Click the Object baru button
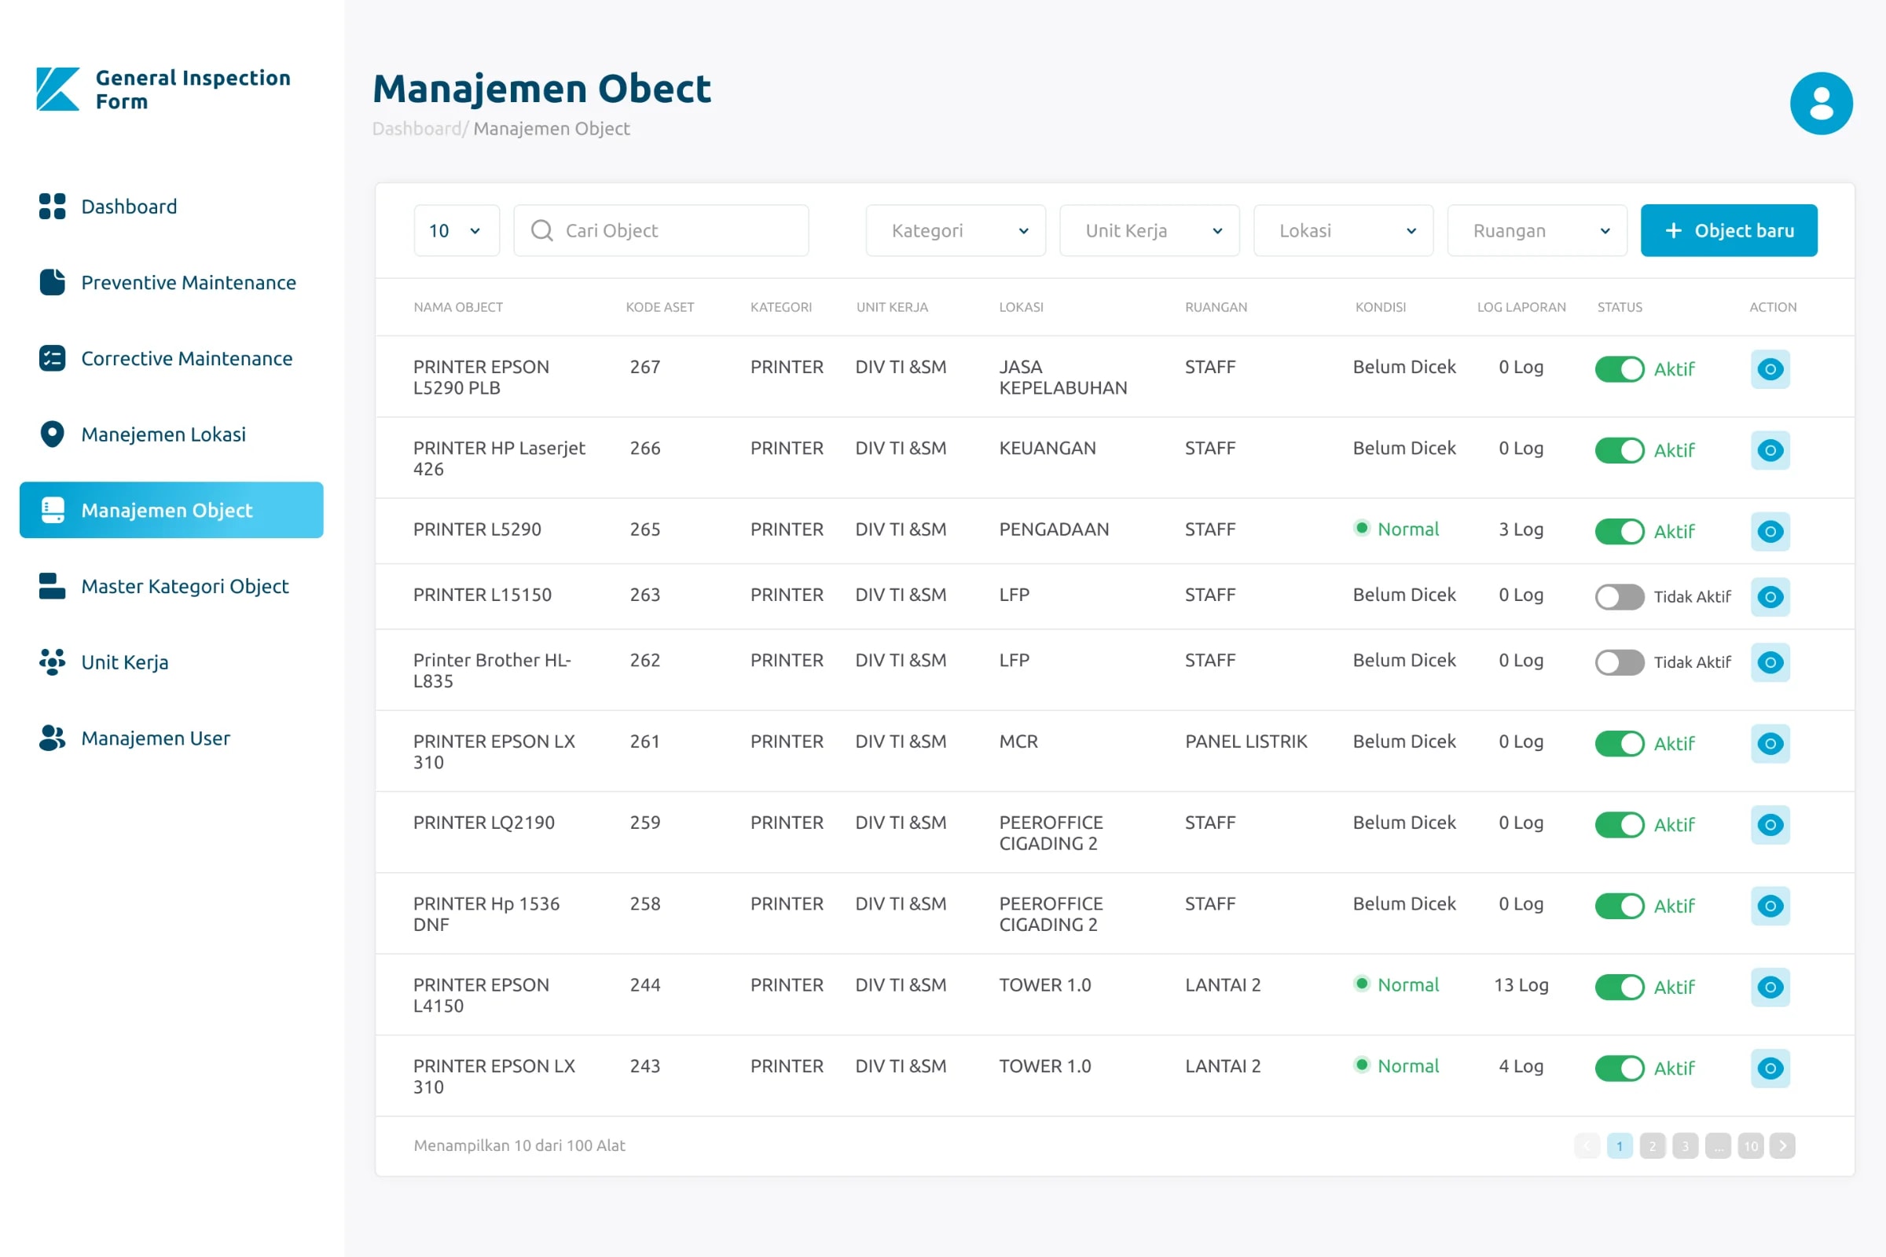The image size is (1886, 1257). (1729, 231)
